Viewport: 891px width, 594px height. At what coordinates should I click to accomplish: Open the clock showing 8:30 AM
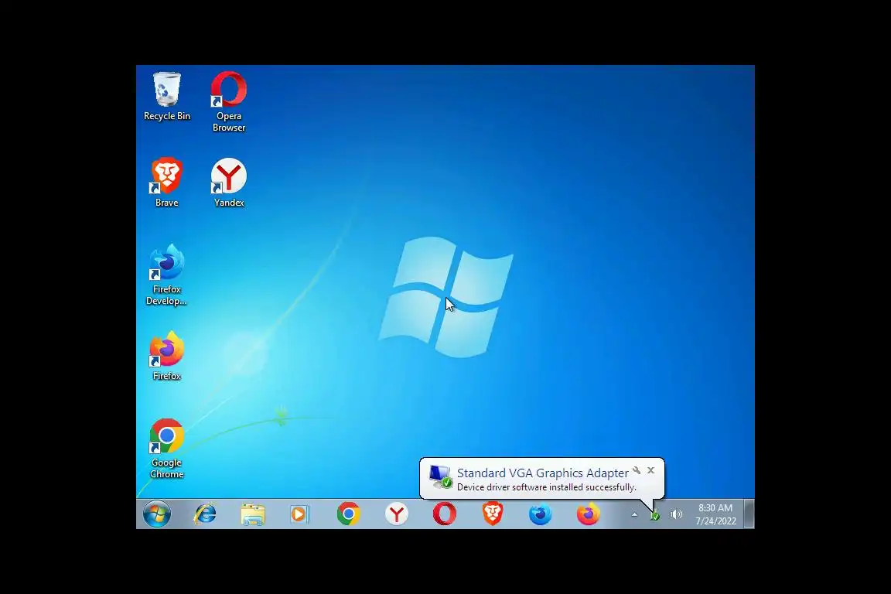(x=715, y=514)
